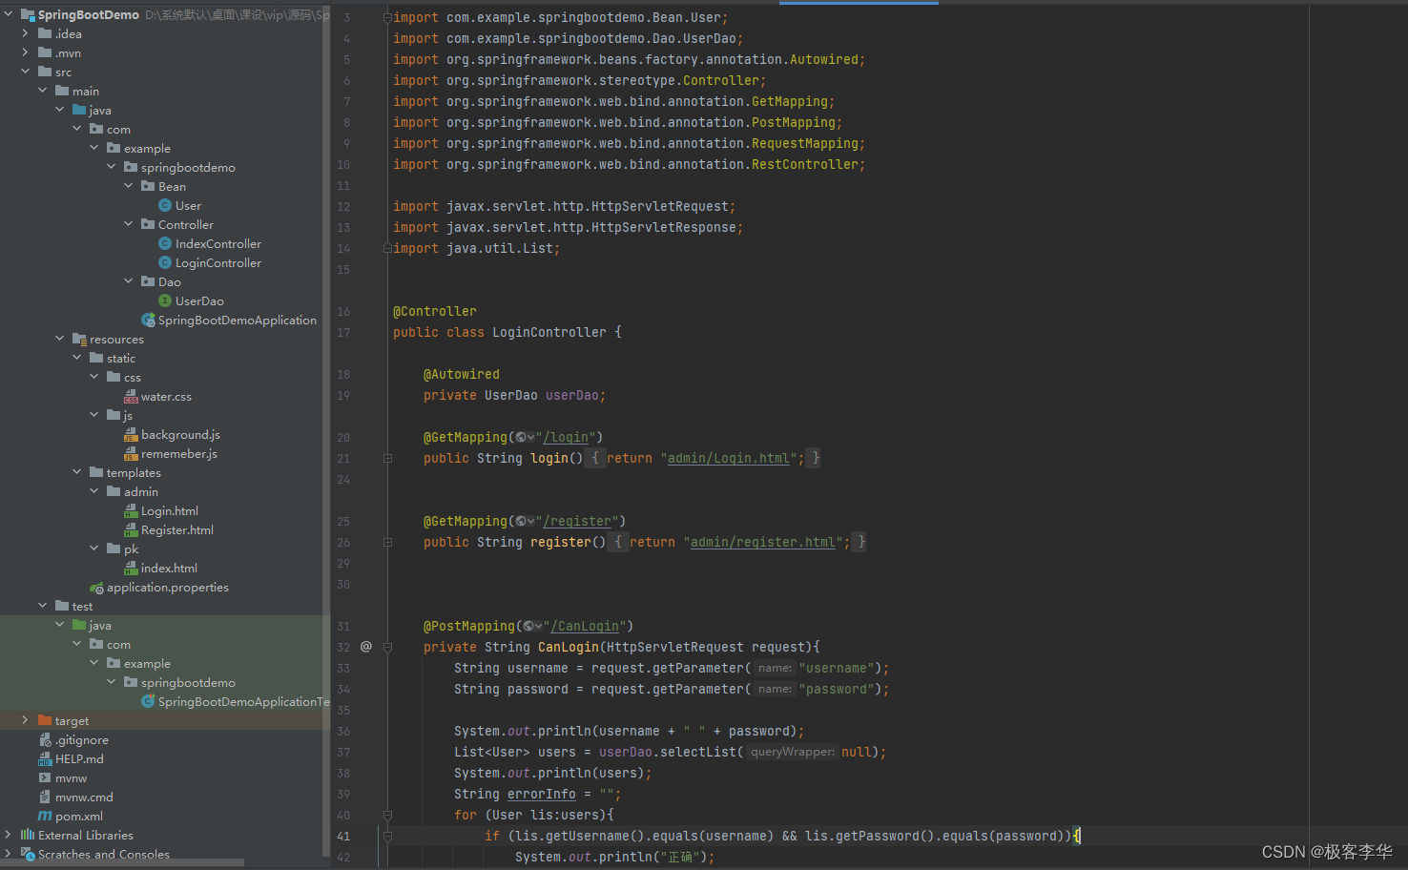
Task: Click the @Controller annotation
Action: 435,311
